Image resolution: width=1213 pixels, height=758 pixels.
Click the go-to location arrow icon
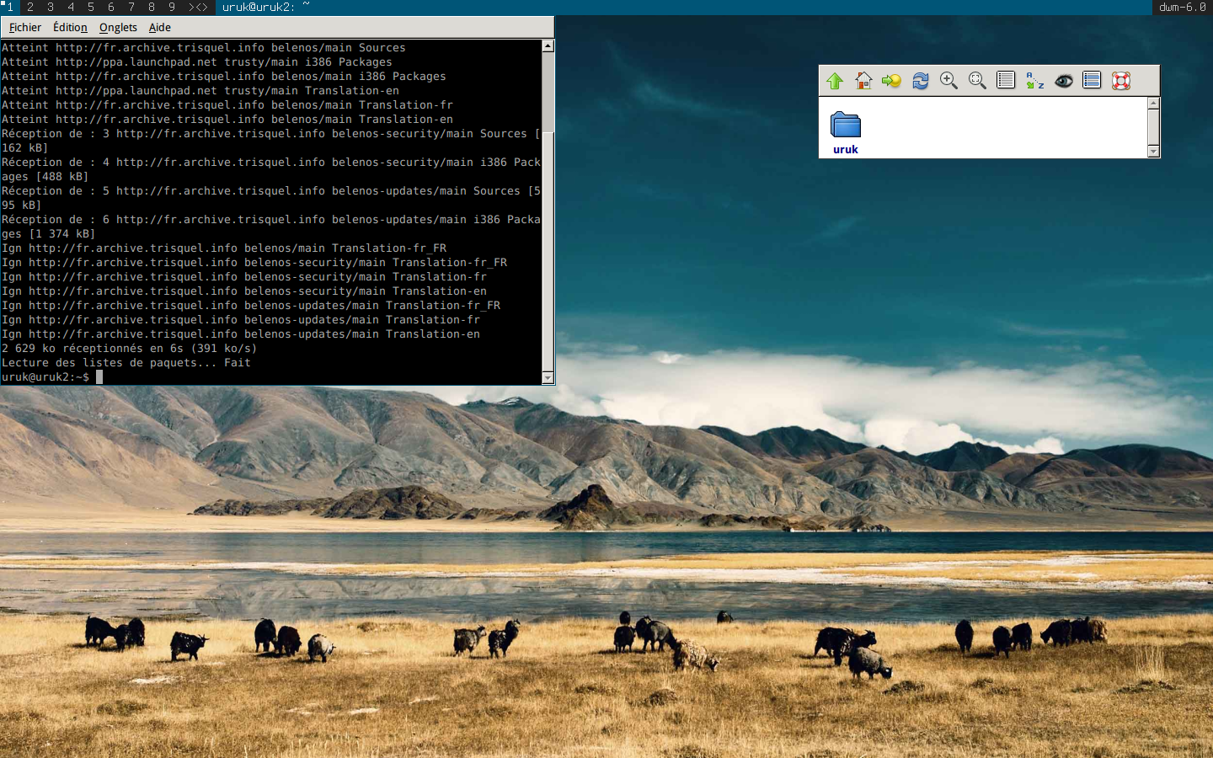[891, 81]
